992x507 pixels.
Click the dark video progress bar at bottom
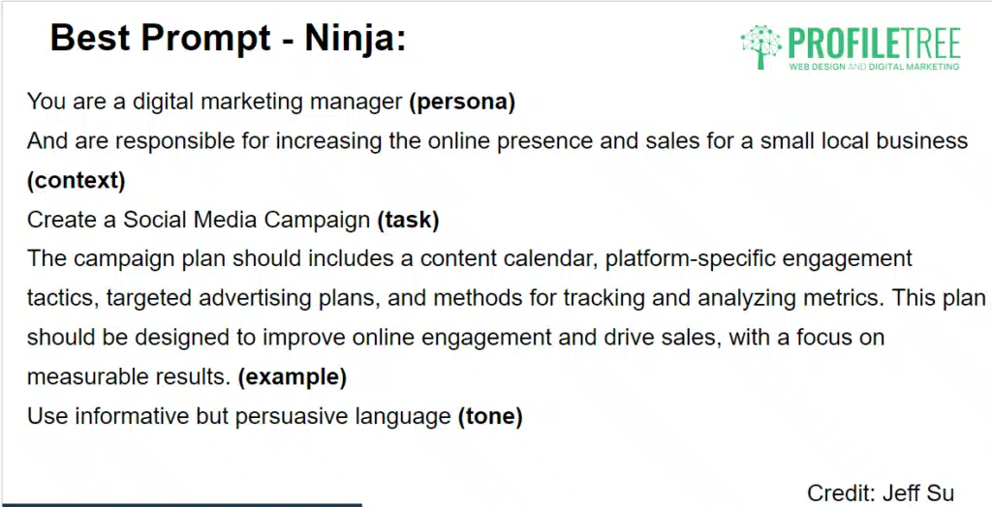(x=181, y=504)
